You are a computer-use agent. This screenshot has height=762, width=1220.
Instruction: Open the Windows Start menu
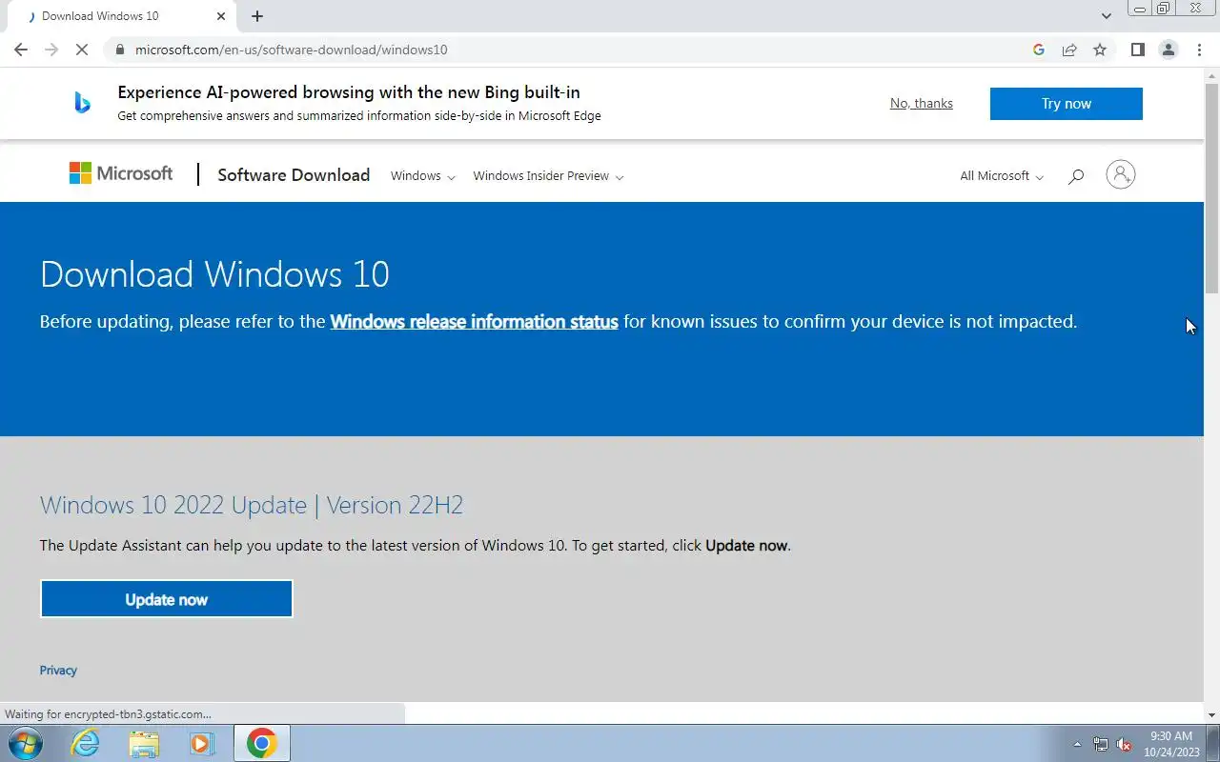[24, 743]
